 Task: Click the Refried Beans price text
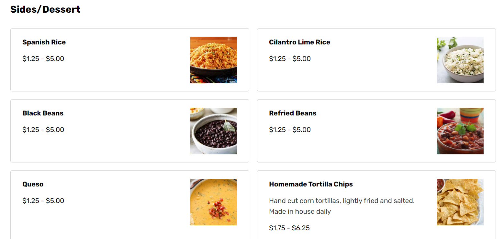click(290, 130)
